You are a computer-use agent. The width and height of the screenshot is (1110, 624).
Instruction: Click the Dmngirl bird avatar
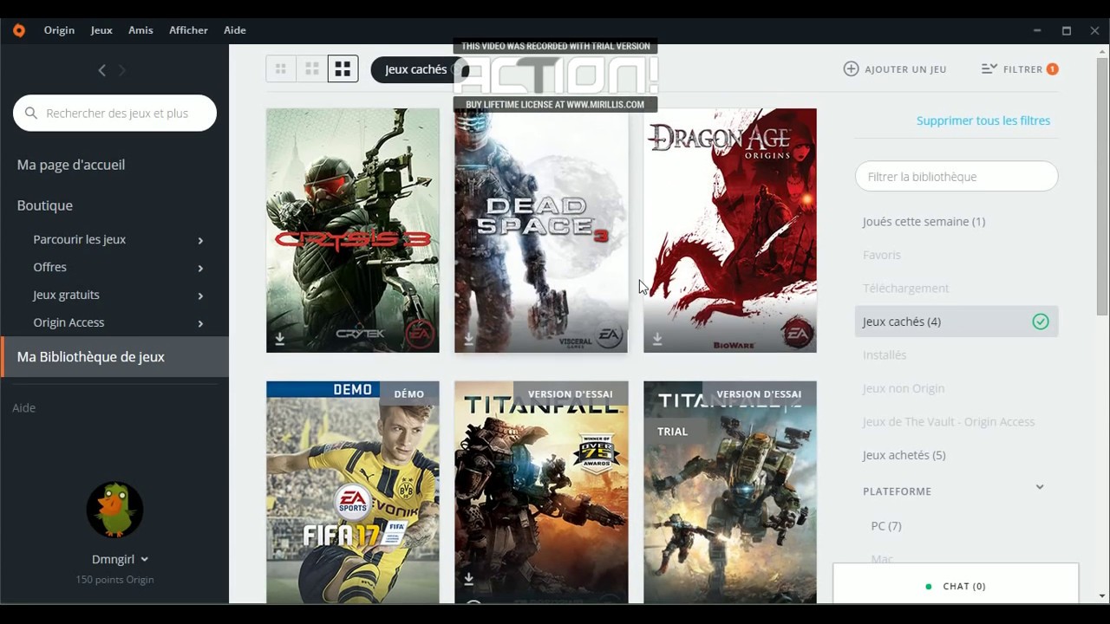click(114, 510)
